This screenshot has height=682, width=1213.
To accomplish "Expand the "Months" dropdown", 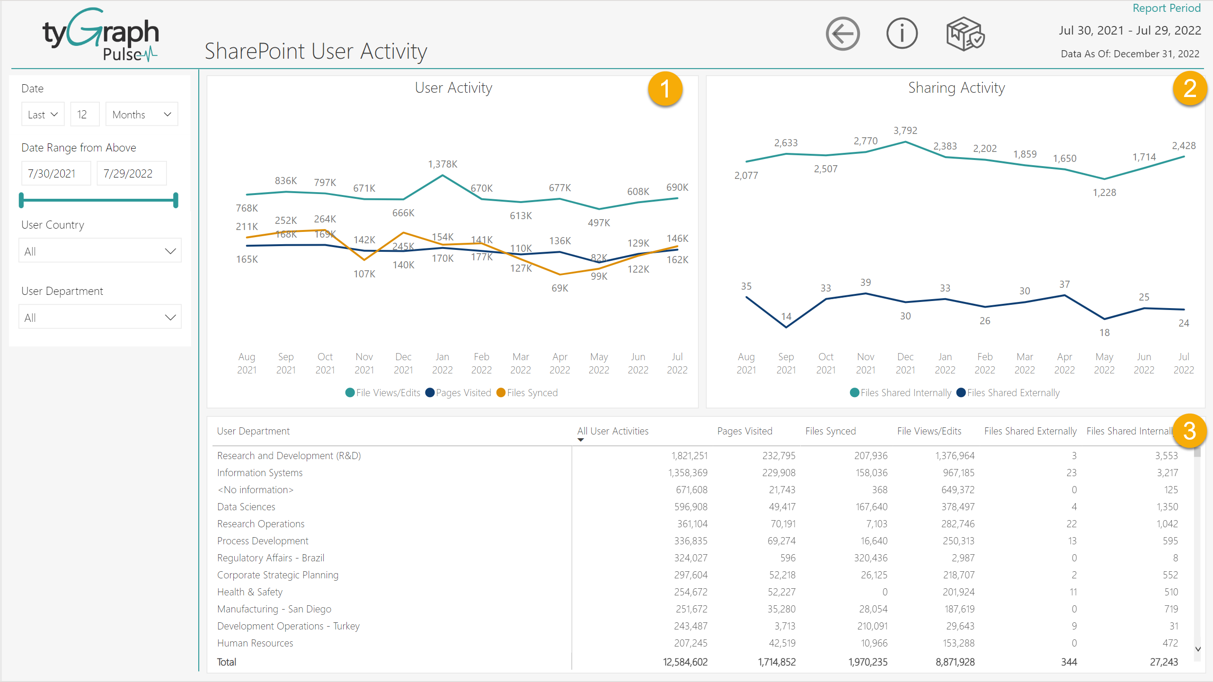I will point(141,114).
